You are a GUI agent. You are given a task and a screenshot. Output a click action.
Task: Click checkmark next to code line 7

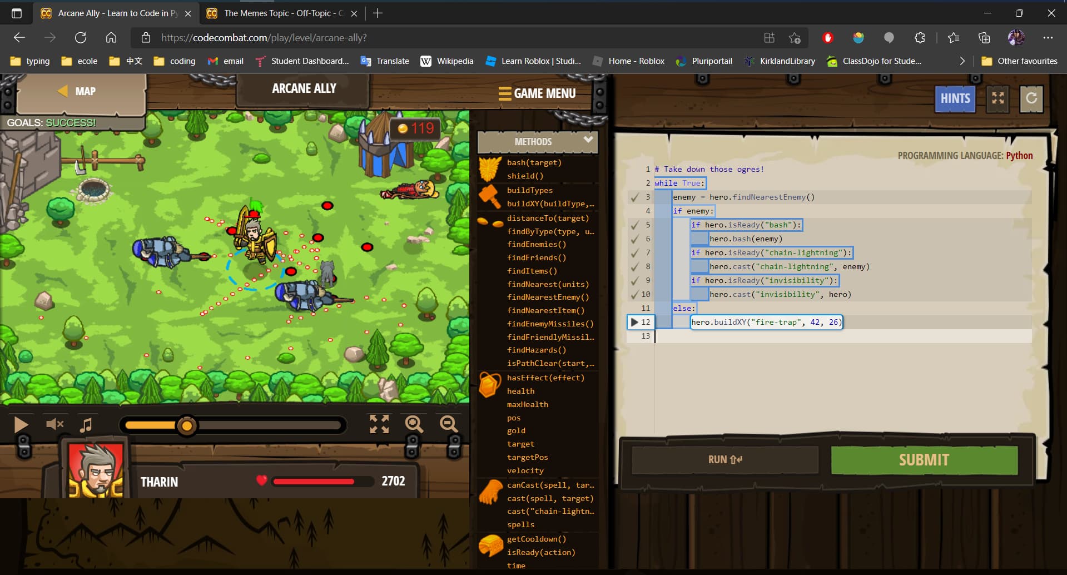[x=634, y=252]
